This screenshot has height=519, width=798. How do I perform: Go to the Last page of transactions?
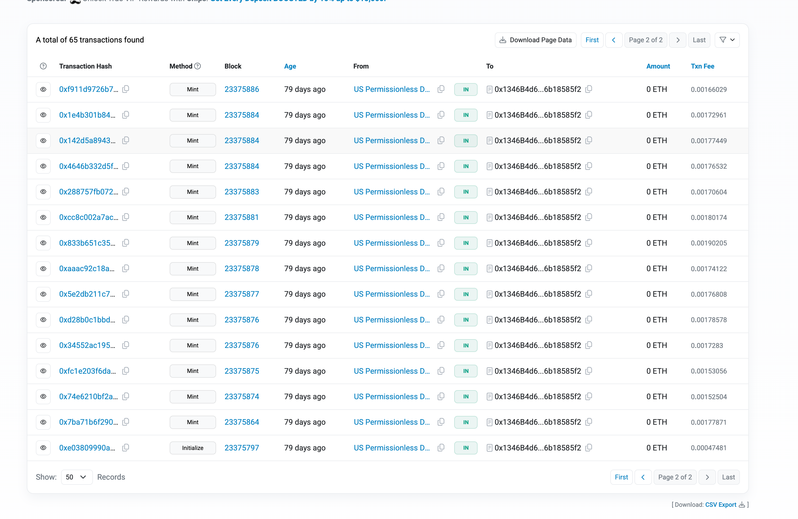pyautogui.click(x=699, y=40)
